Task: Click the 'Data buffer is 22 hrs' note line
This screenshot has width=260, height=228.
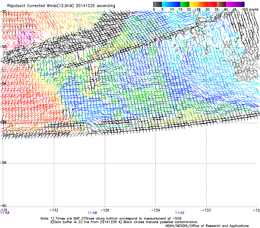Action: [124, 222]
